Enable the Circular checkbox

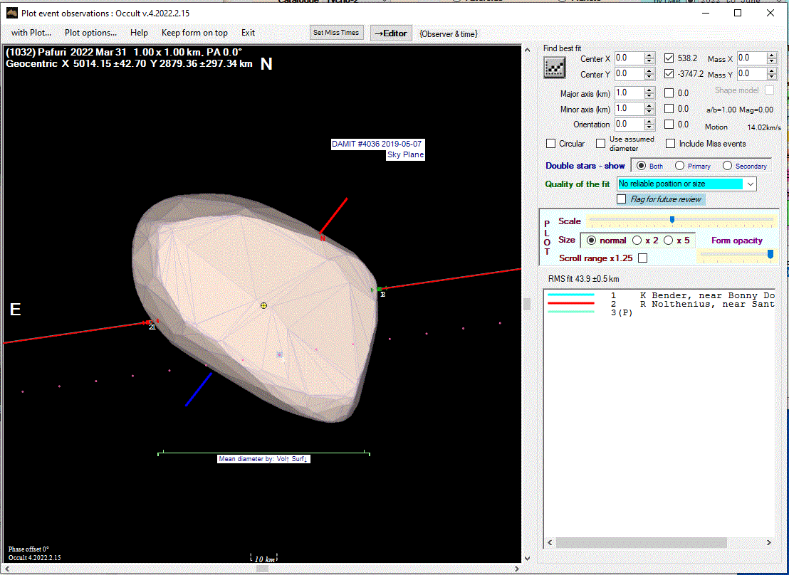[x=551, y=144]
